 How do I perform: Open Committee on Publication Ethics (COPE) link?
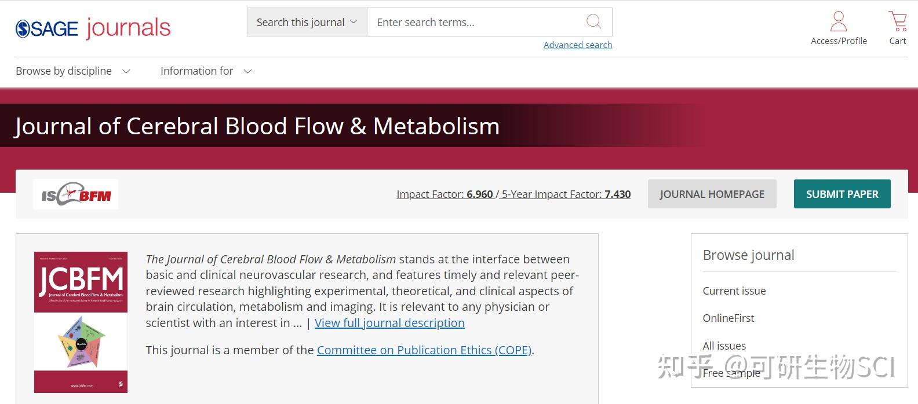(x=424, y=350)
